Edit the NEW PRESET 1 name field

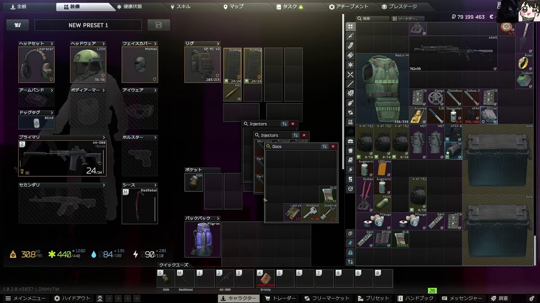(x=88, y=25)
